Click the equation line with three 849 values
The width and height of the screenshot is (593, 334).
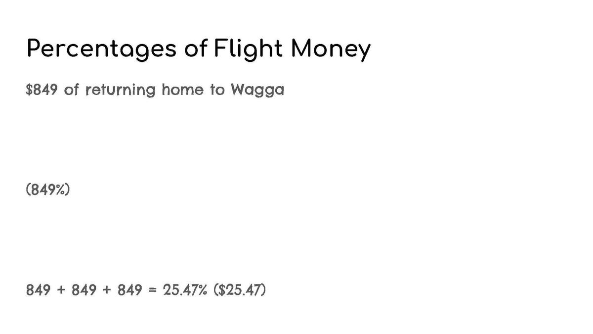tap(146, 289)
